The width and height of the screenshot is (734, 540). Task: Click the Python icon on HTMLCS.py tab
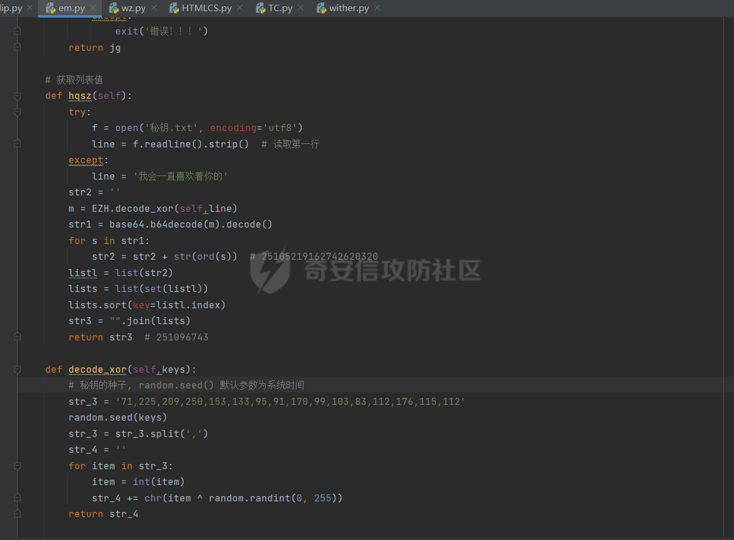pos(174,8)
